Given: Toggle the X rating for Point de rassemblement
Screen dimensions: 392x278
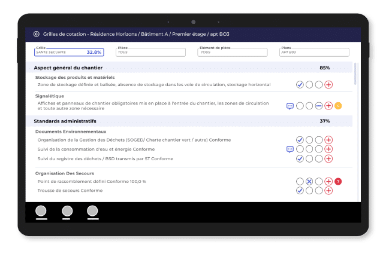Looking at the screenshot, I should pyautogui.click(x=309, y=182).
